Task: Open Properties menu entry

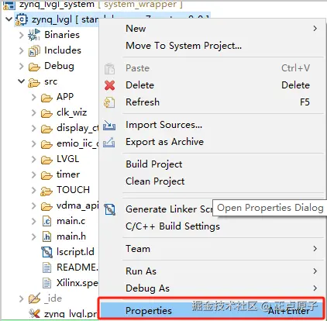Action: click(x=212, y=310)
